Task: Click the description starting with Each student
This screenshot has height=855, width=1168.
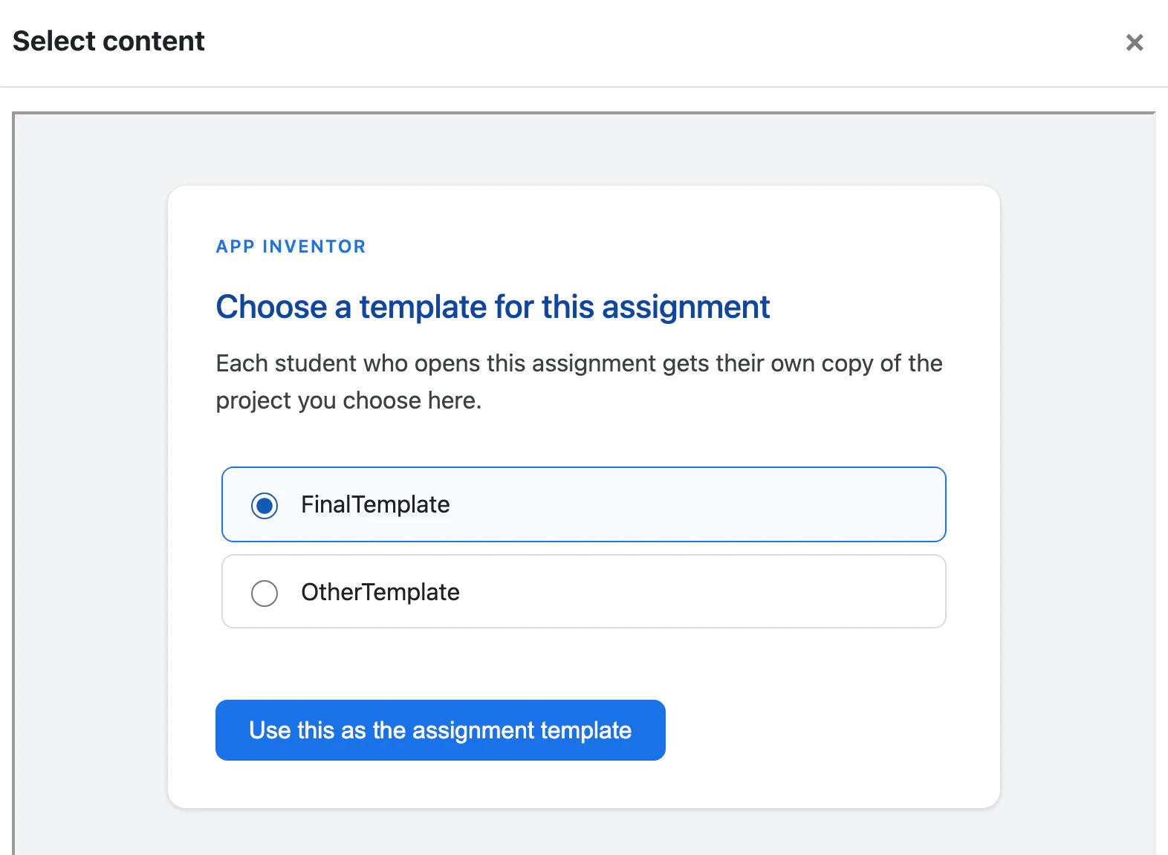Action: tap(580, 382)
